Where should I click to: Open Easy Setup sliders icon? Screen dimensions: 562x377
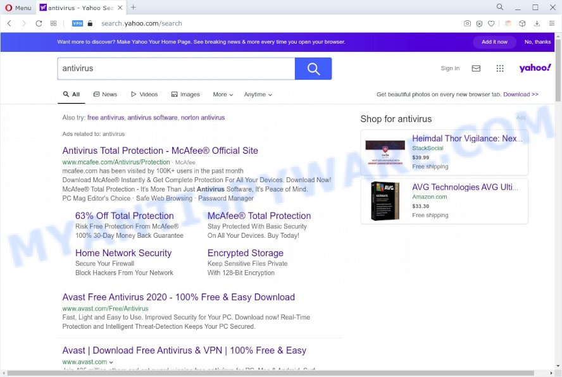pos(552,23)
